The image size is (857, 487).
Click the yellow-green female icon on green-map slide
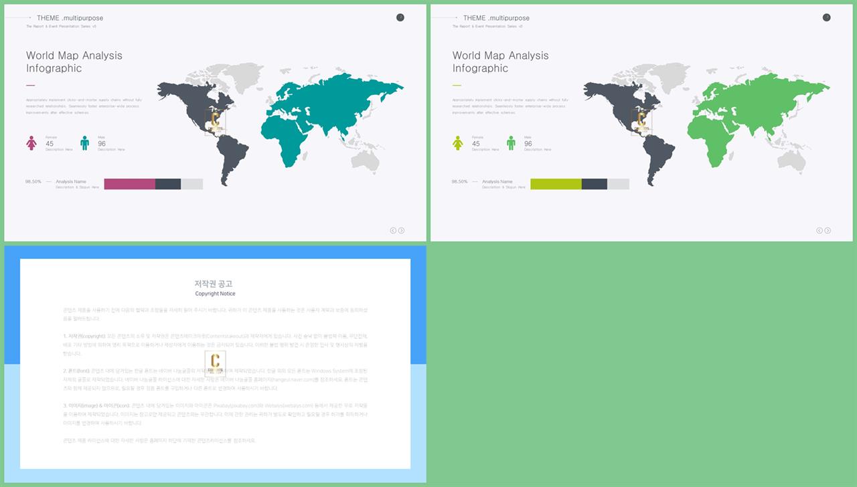pos(458,143)
